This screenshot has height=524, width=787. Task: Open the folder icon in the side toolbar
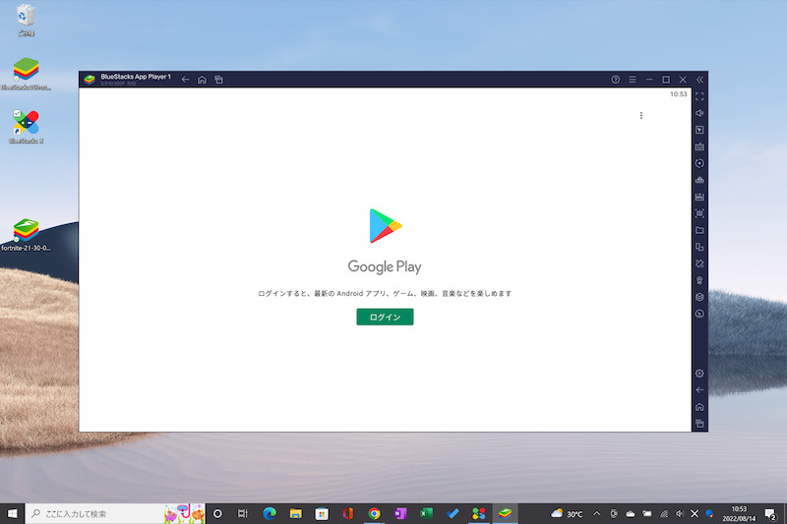point(699,230)
